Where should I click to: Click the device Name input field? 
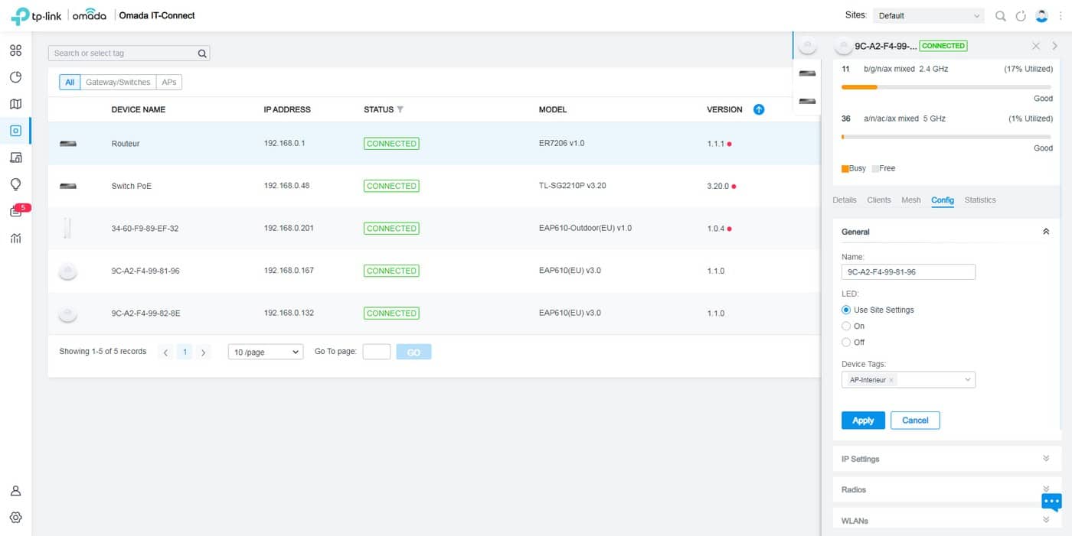click(908, 272)
